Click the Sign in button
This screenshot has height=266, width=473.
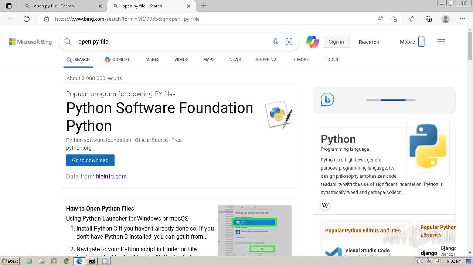click(336, 42)
